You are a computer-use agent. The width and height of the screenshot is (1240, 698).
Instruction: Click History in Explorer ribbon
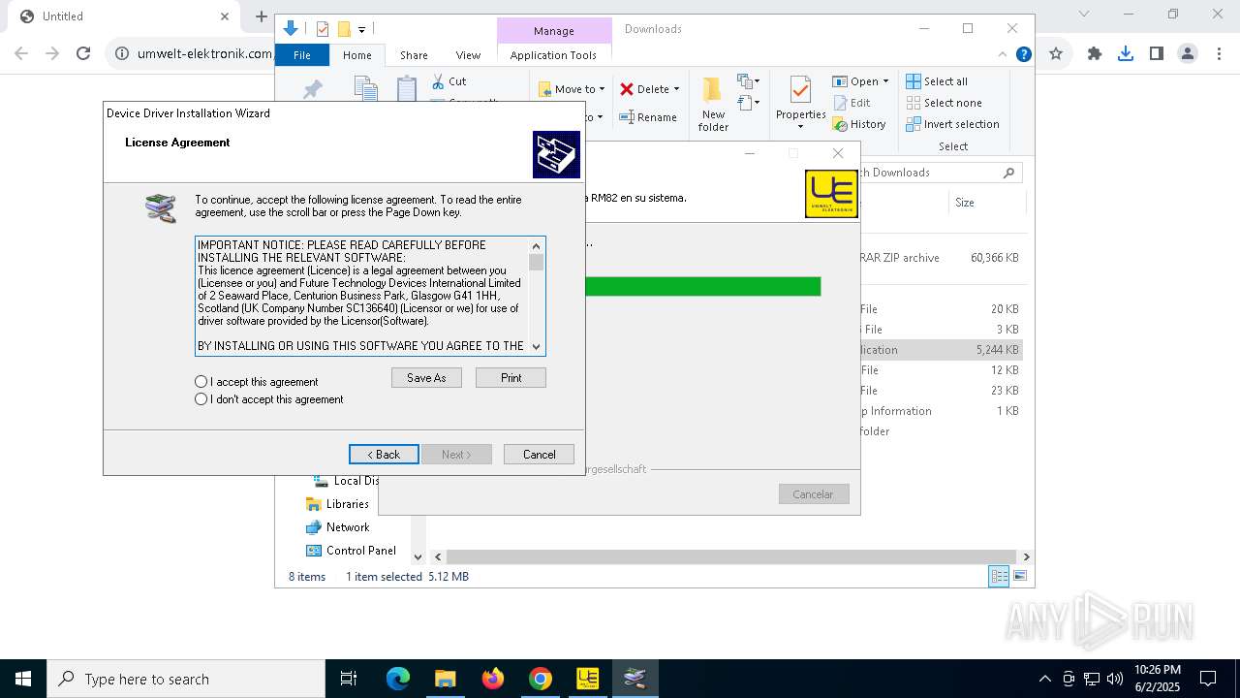[859, 124]
